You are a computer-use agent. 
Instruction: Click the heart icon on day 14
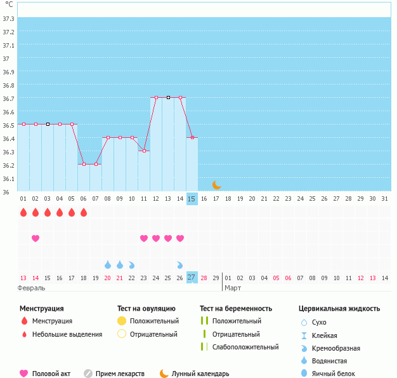pyautogui.click(x=180, y=238)
